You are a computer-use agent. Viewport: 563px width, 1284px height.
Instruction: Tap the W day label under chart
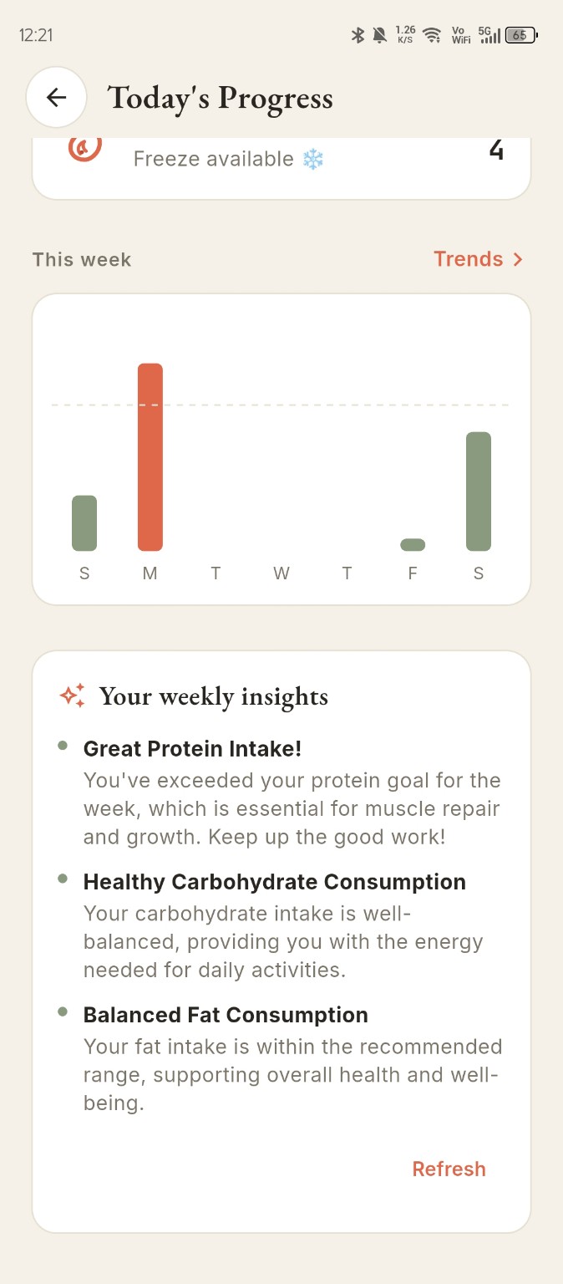[x=281, y=573]
